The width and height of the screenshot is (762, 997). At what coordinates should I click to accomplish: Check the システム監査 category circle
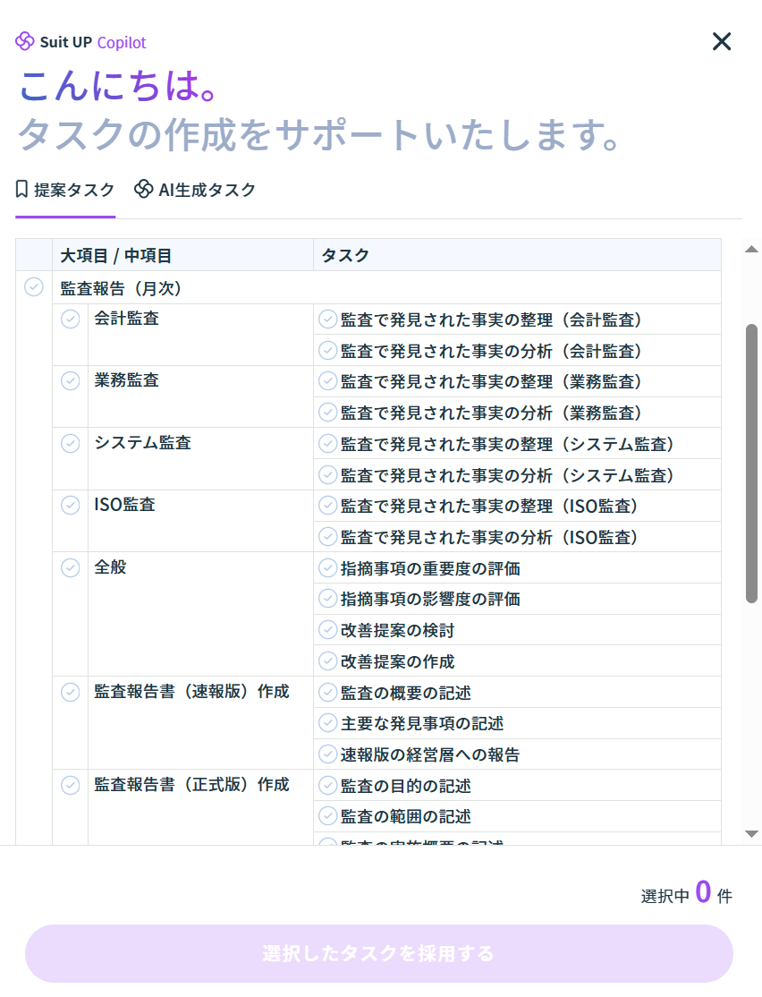pyautogui.click(x=70, y=443)
